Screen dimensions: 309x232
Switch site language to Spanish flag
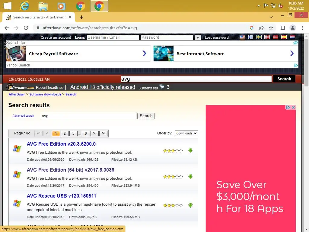(x=284, y=37)
